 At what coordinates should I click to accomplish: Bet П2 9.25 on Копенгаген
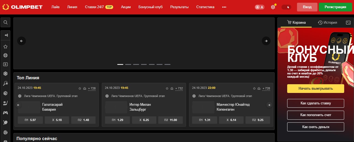[258, 120]
